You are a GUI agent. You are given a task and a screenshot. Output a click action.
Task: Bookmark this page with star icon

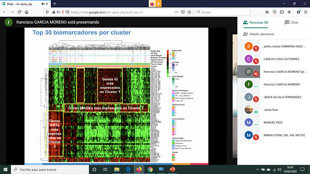point(189,12)
